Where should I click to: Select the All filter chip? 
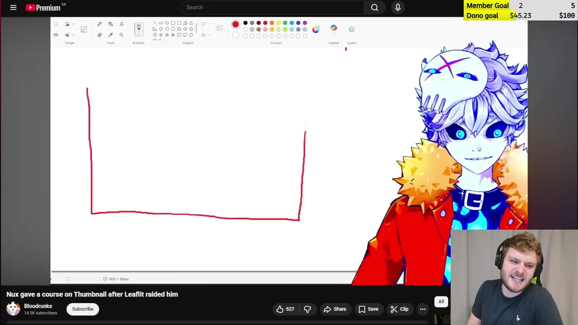[441, 302]
